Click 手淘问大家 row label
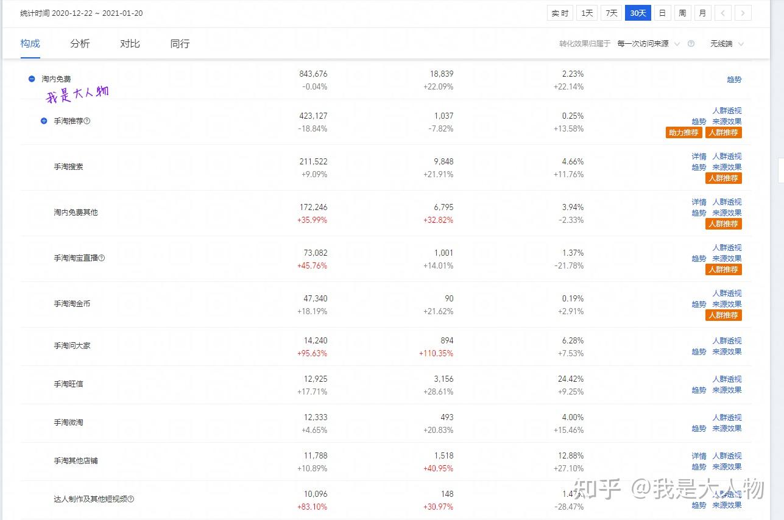Viewport: 784px width, 520px height. pyautogui.click(x=72, y=346)
